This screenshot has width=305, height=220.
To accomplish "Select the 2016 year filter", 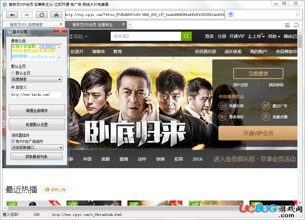I will [x=197, y=159].
